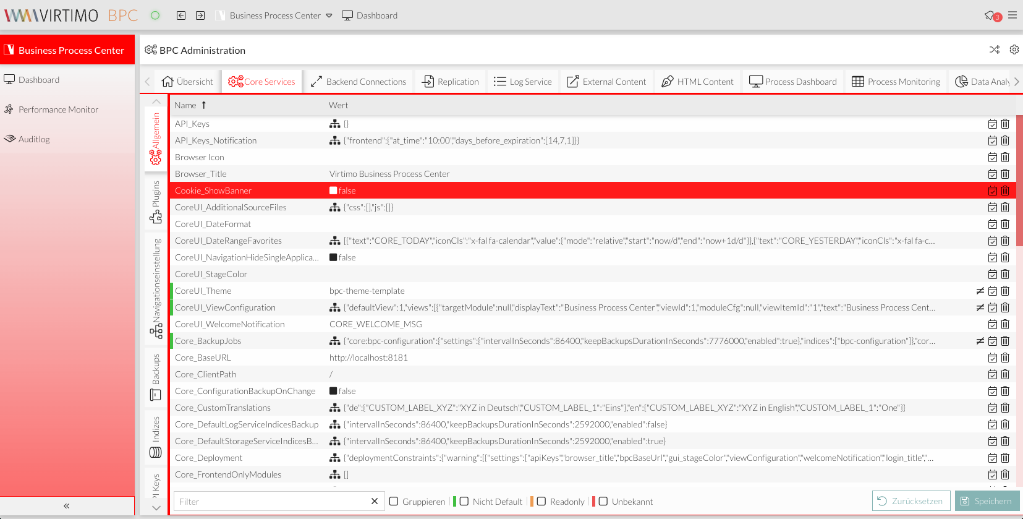Image resolution: width=1023 pixels, height=519 pixels.
Task: Click the Speichern button
Action: [987, 501]
